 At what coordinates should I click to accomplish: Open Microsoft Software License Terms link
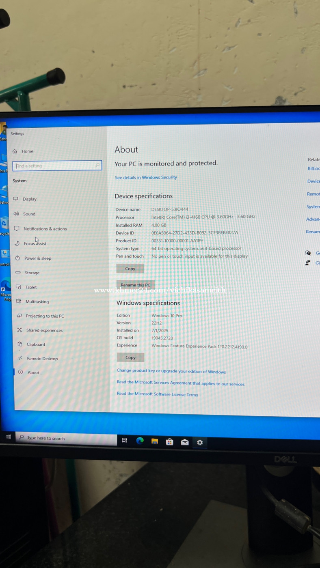click(158, 394)
